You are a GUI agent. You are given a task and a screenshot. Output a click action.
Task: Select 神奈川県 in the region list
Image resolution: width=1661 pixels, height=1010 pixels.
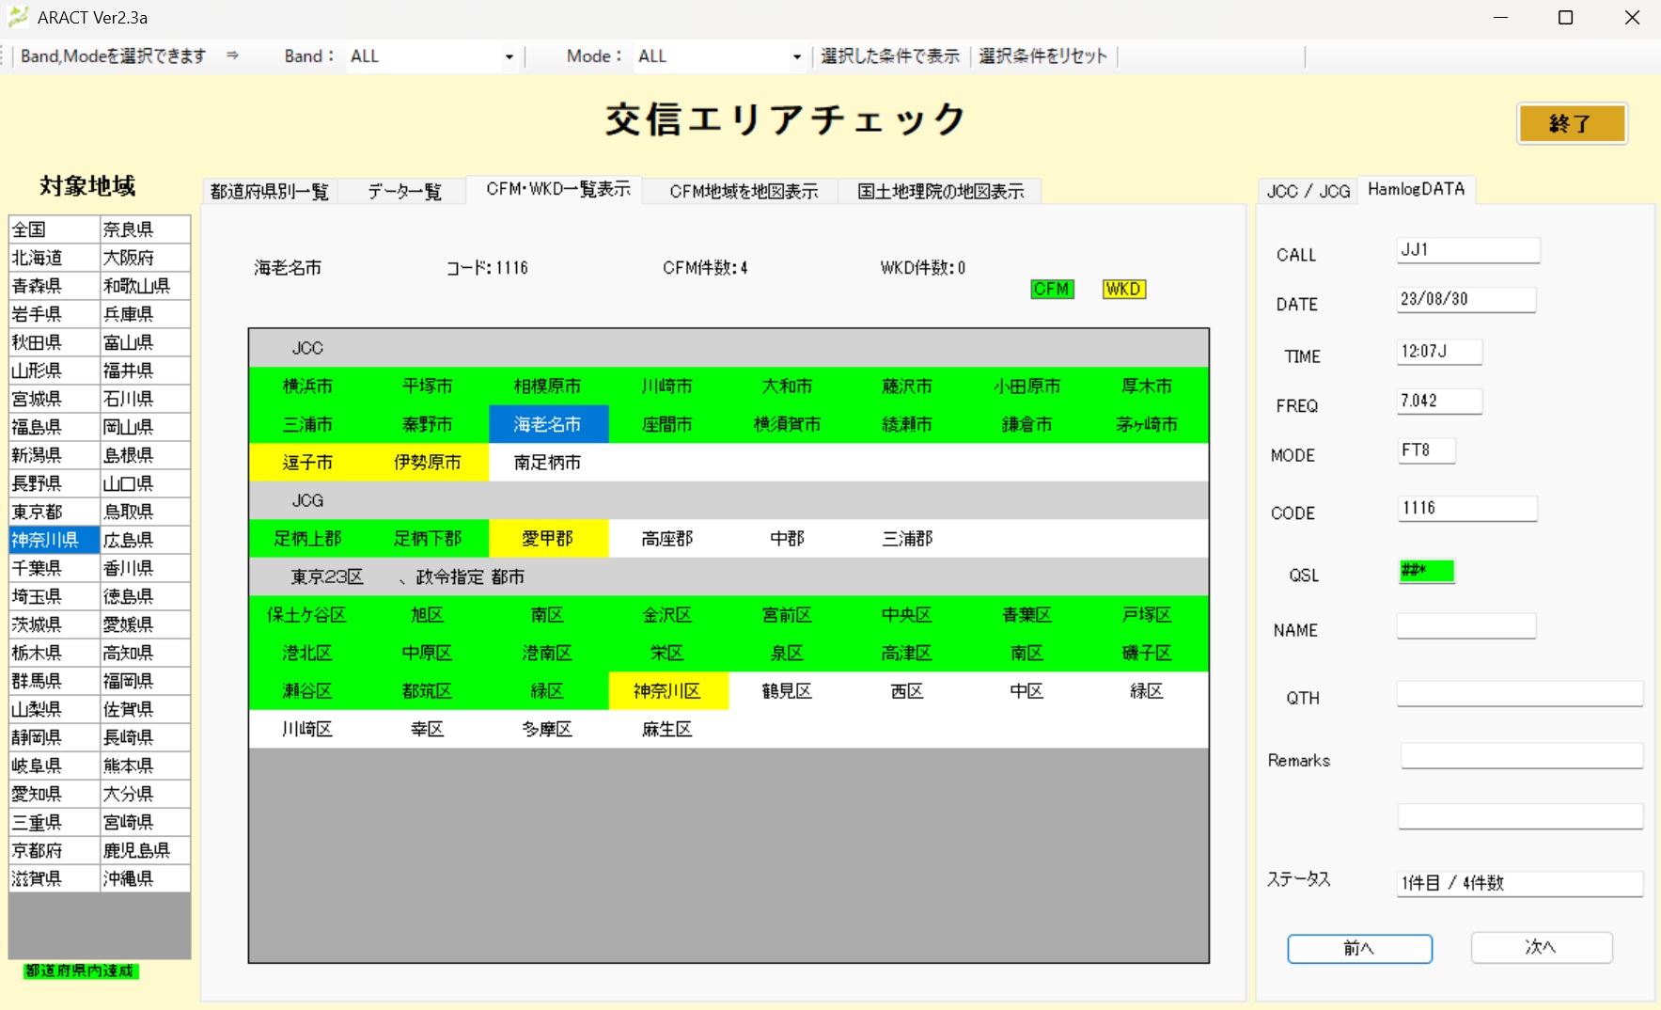pyautogui.click(x=54, y=540)
